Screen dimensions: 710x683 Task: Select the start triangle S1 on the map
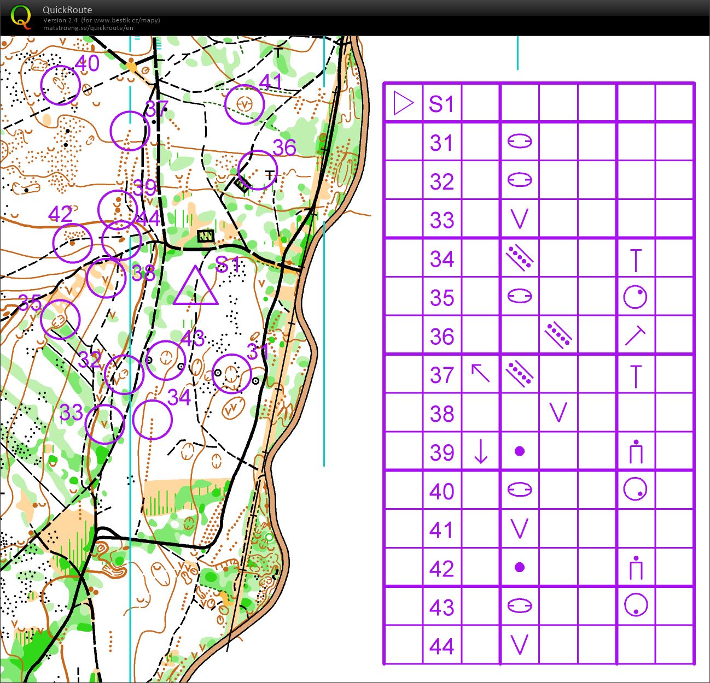(195, 287)
